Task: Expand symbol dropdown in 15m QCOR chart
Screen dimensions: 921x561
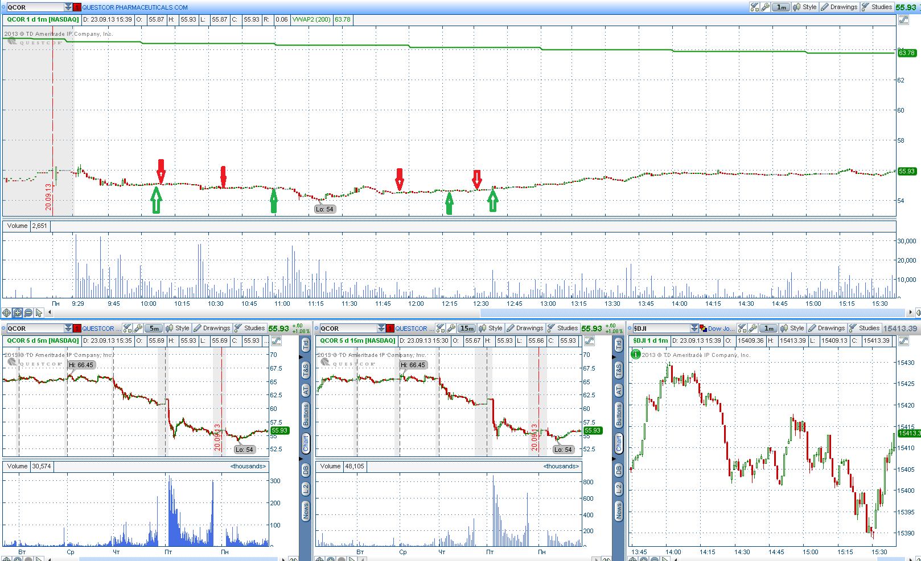Action: [x=381, y=329]
